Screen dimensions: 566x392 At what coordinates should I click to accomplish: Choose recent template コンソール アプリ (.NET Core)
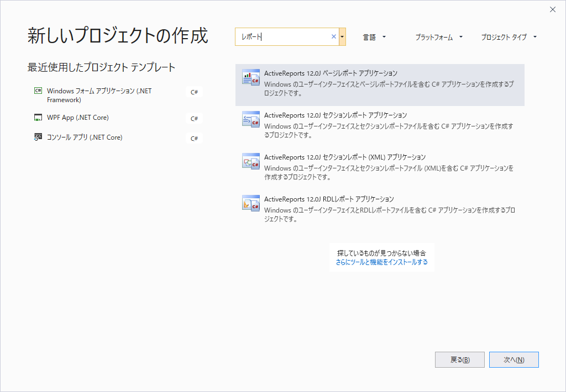(85, 137)
